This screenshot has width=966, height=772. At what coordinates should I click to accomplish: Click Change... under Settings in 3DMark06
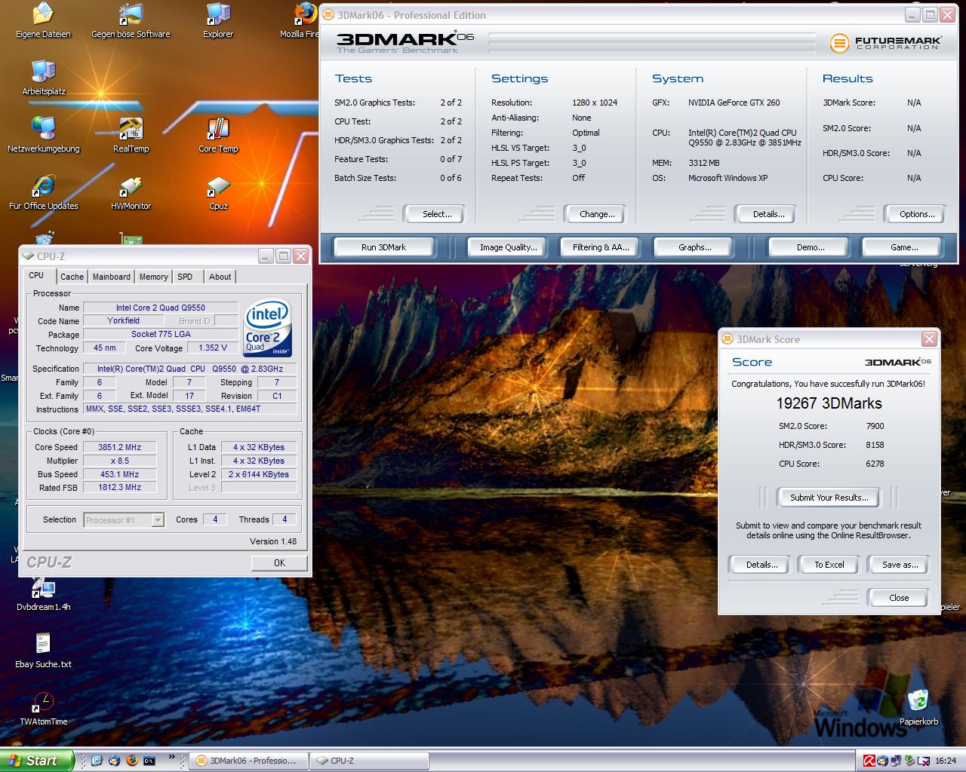[597, 214]
